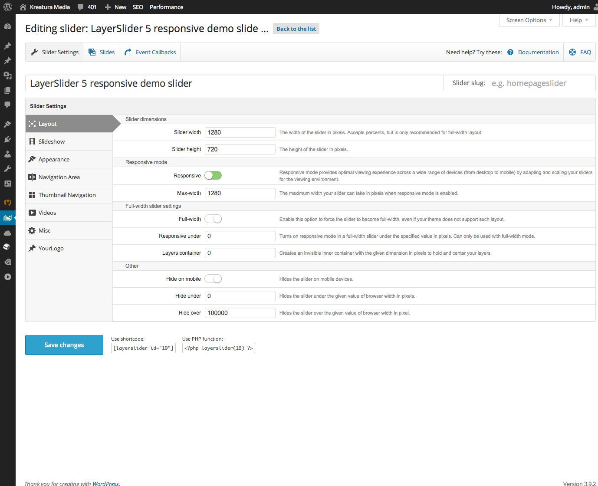
Task: Open the Screen Options dropdown
Action: click(529, 20)
